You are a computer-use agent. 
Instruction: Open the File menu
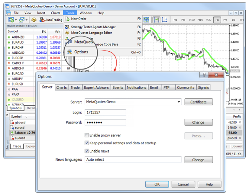click(x=16, y=13)
